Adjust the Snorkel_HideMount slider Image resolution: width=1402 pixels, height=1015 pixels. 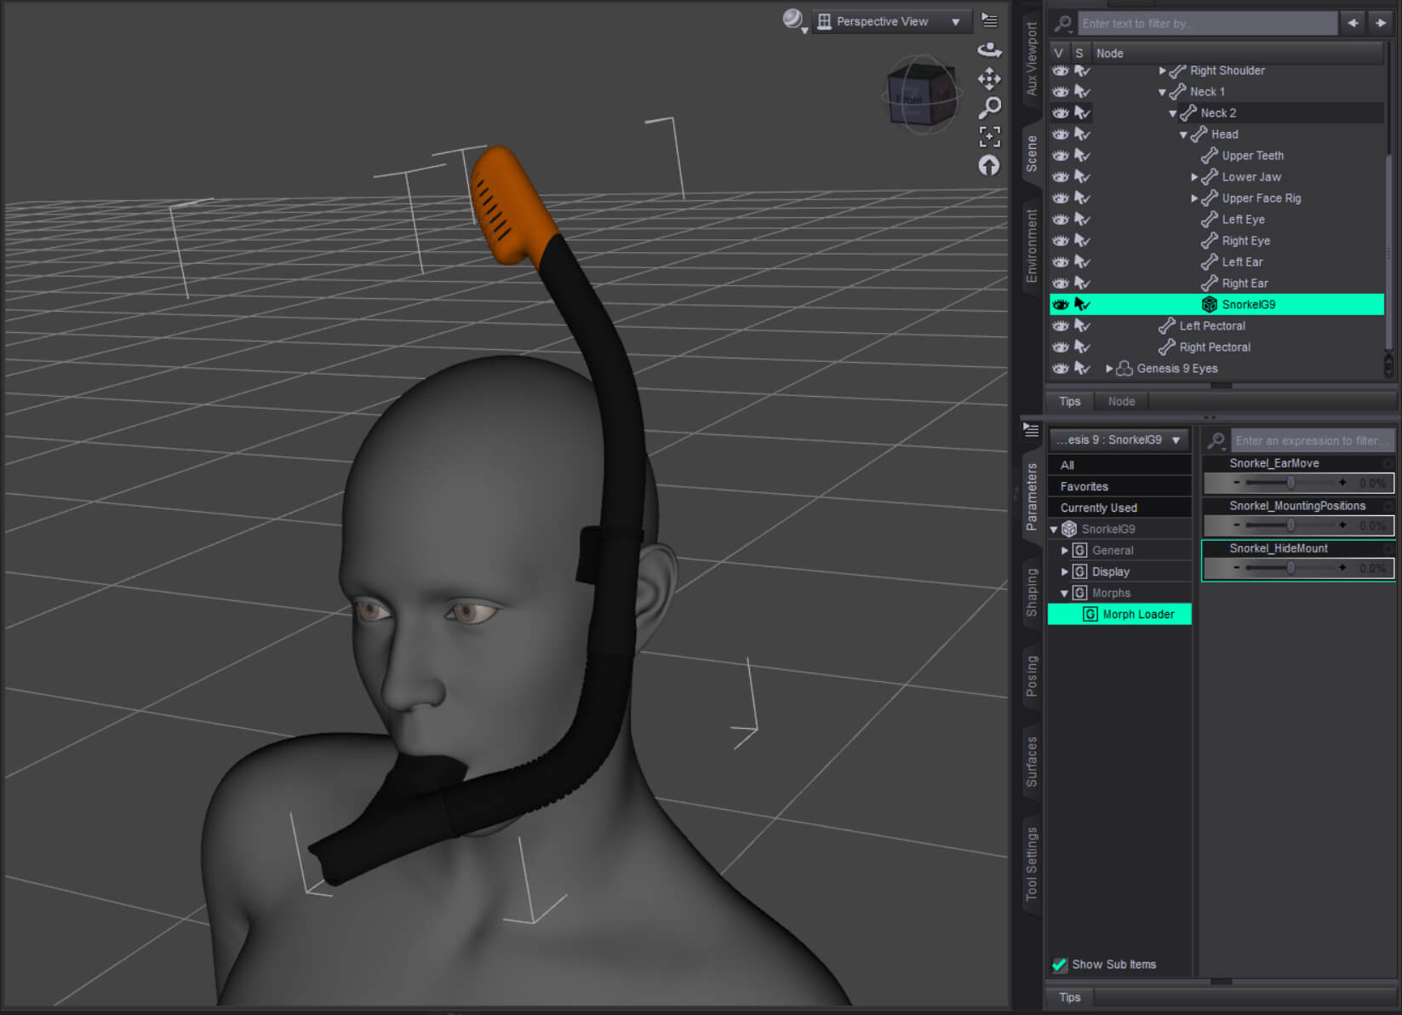pos(1290,568)
